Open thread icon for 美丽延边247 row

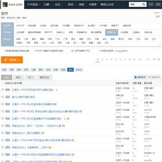pyautogui.click(x=2, y=133)
